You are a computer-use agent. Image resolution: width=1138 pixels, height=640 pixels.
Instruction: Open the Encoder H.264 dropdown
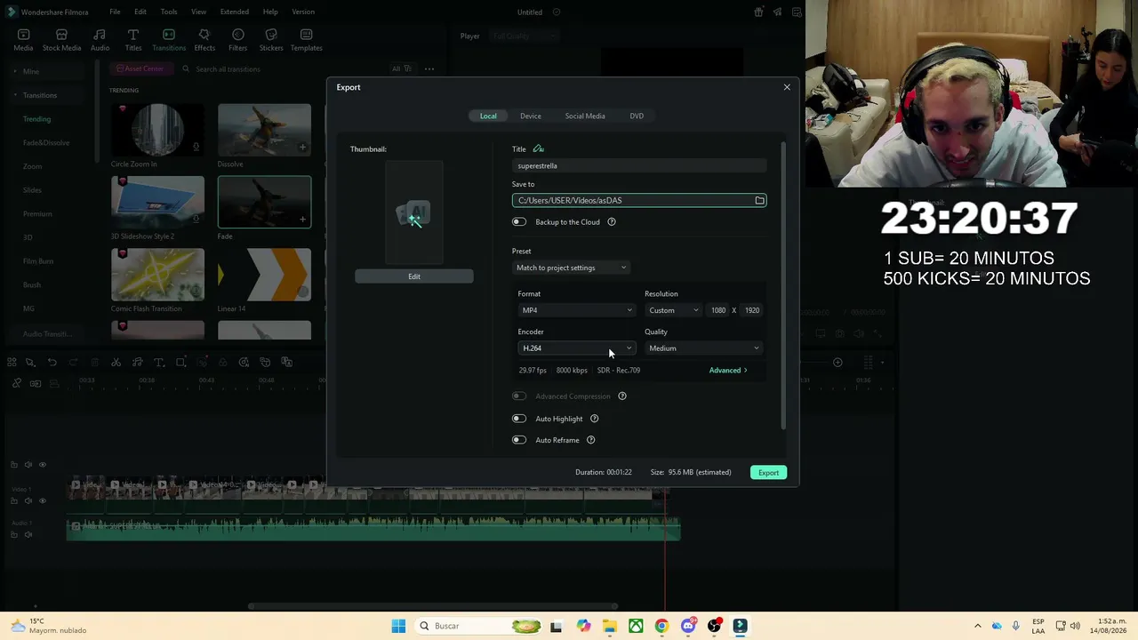576,348
